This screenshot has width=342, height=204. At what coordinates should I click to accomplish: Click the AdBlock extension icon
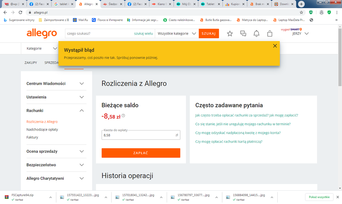click(x=311, y=12)
